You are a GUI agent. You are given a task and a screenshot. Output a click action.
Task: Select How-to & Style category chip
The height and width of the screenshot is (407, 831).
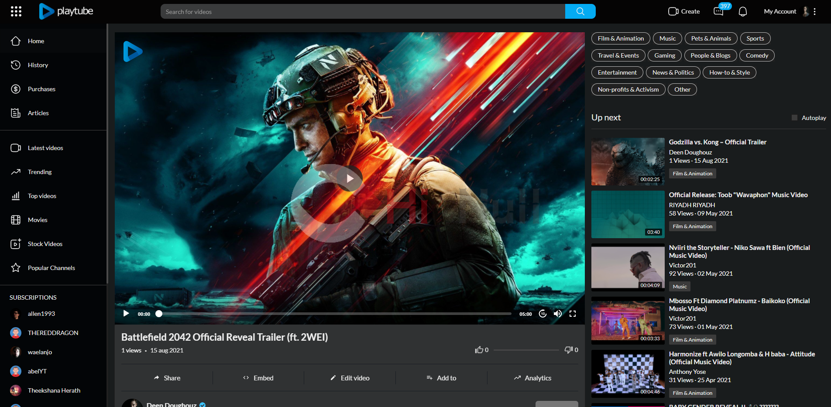click(729, 72)
